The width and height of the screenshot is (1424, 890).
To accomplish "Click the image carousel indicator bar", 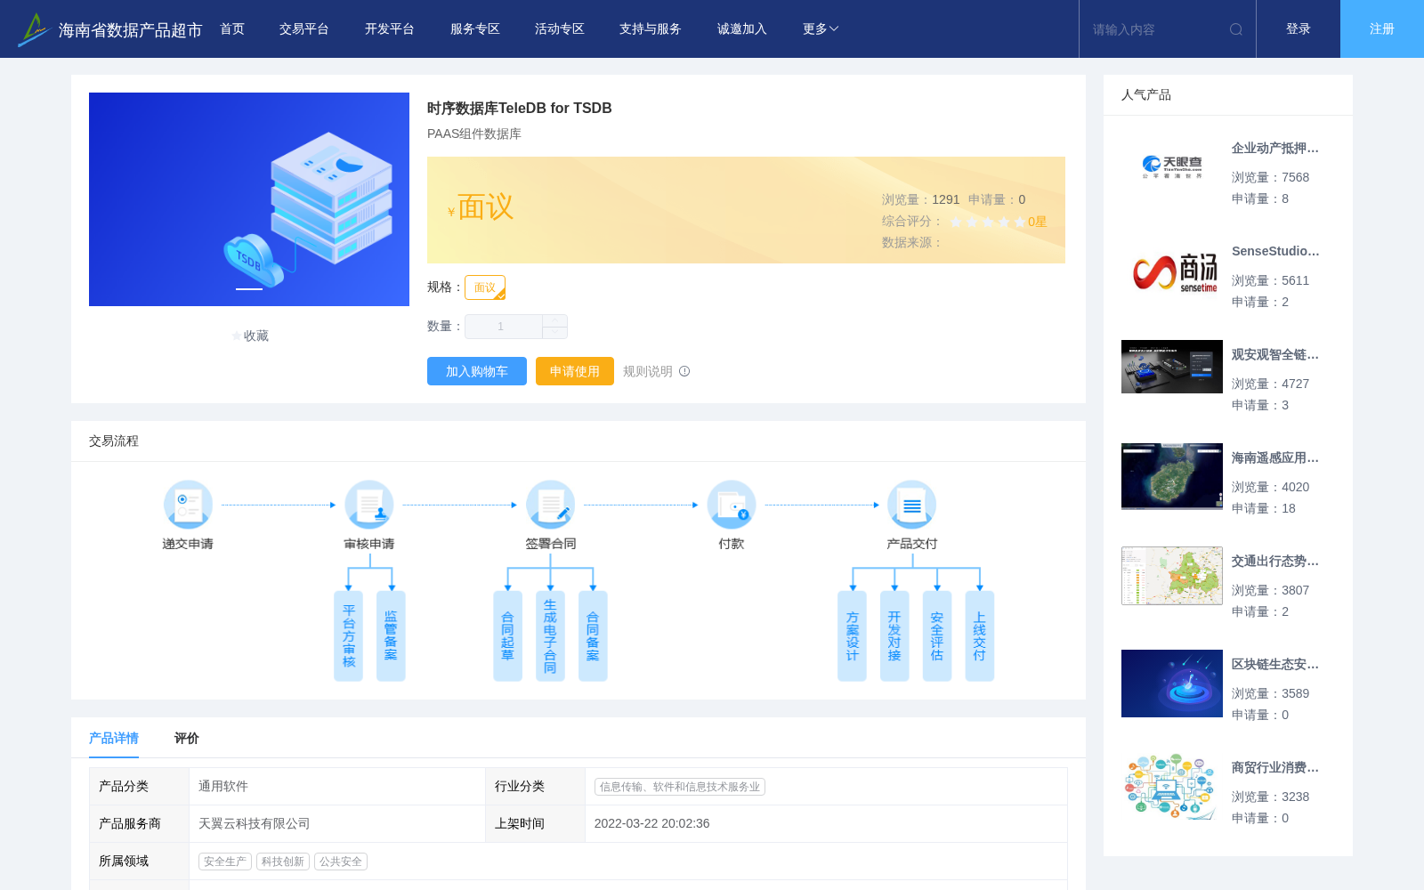I will point(249,289).
